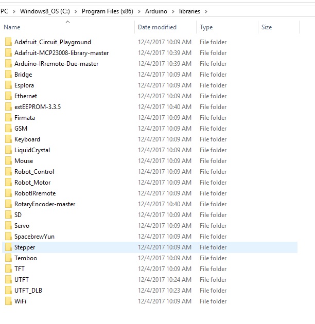This screenshot has width=315, height=324.
Task: Go to PC in the breadcrumb
Action: coord(4,11)
